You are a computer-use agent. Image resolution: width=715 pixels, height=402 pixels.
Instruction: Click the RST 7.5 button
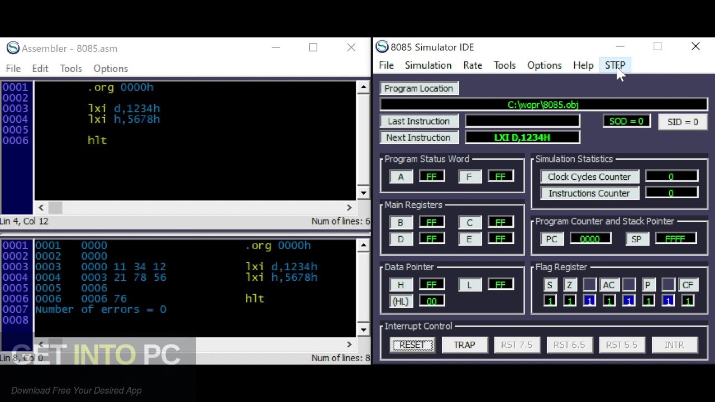tap(517, 345)
